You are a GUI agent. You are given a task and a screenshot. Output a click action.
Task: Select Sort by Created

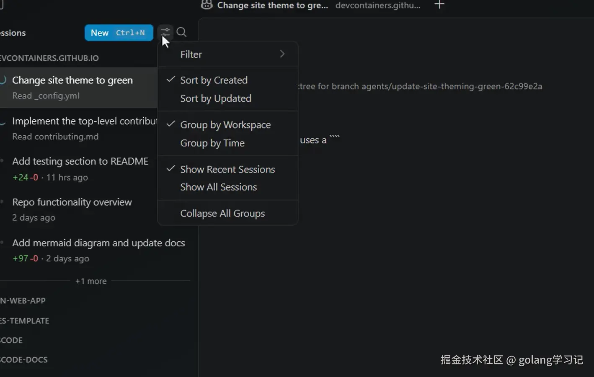pos(228,80)
